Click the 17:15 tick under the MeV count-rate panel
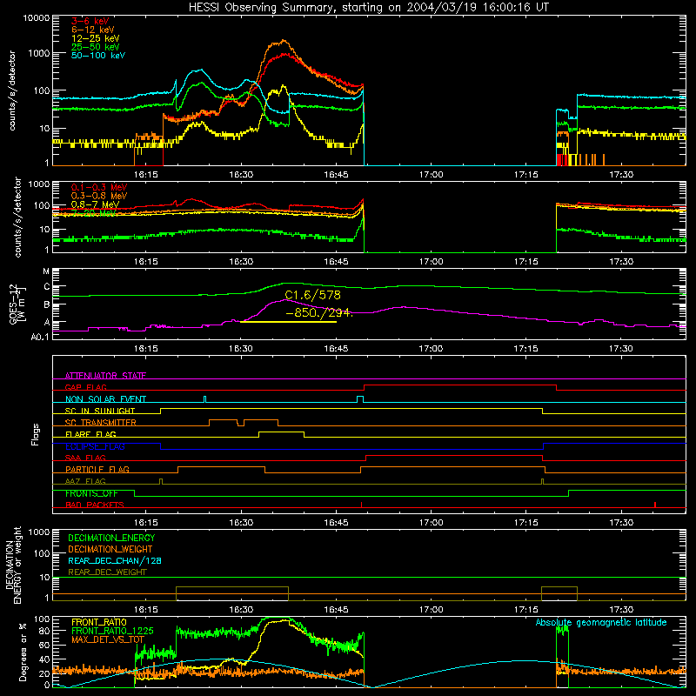The height and width of the screenshot is (696, 696). point(526,262)
